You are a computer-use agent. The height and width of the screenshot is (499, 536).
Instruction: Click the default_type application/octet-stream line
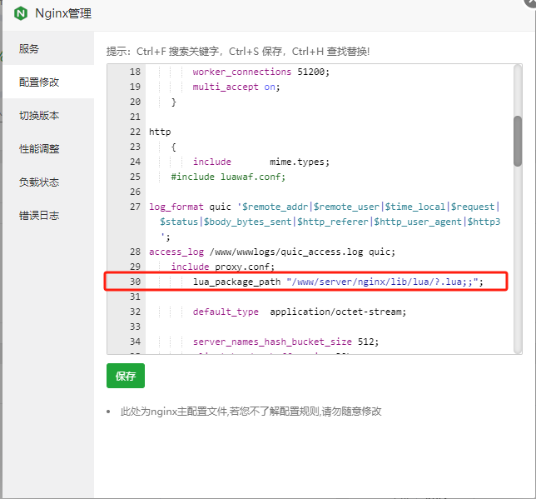click(300, 312)
